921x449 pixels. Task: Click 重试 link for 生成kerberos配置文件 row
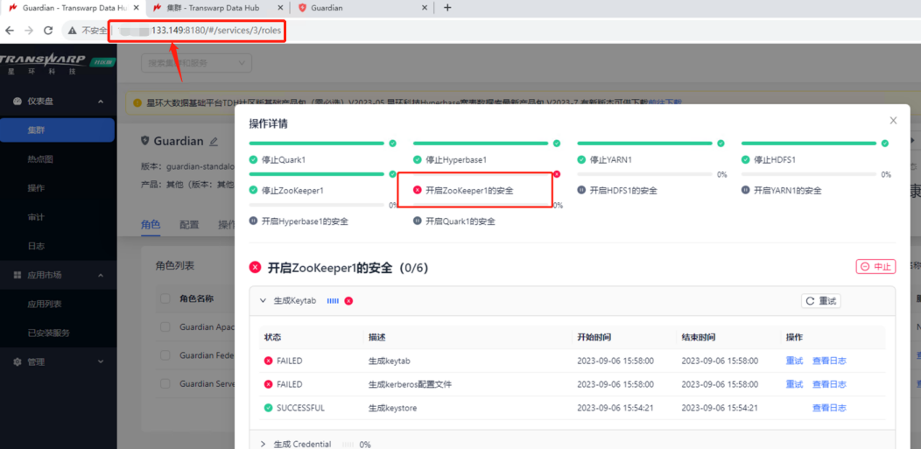pos(794,384)
